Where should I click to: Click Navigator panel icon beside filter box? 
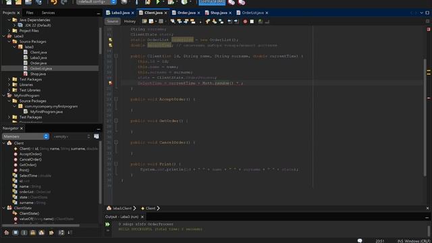coord(96,136)
